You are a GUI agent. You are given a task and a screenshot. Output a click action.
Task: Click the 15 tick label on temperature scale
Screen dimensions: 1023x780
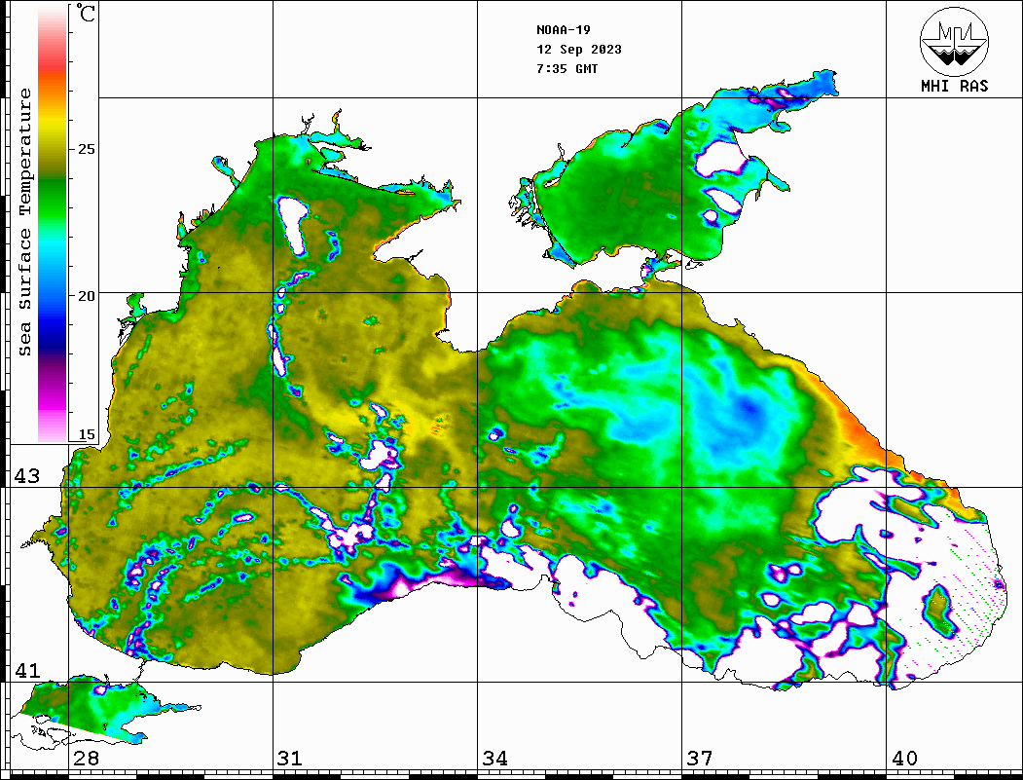(x=87, y=434)
